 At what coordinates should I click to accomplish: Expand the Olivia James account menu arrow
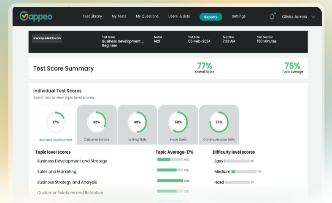[x=313, y=17]
